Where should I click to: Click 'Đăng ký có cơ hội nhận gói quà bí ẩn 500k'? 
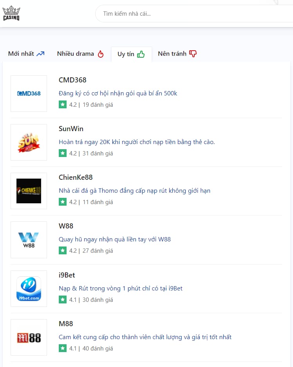click(x=118, y=93)
